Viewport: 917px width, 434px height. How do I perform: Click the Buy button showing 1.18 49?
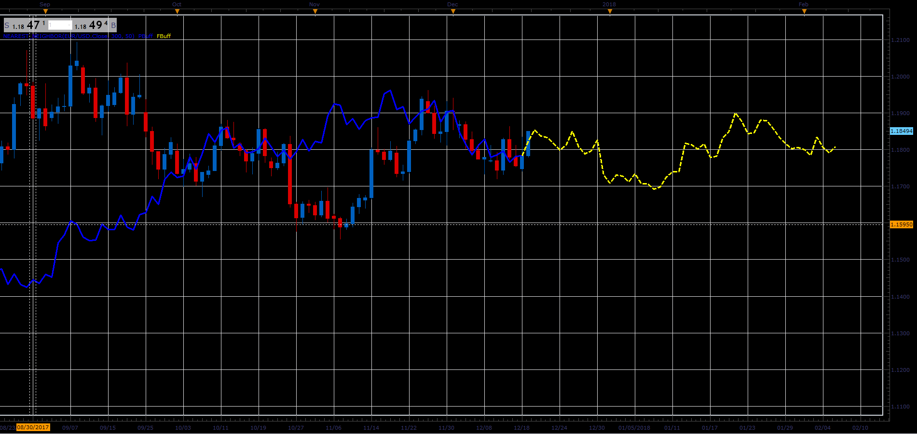pos(95,25)
